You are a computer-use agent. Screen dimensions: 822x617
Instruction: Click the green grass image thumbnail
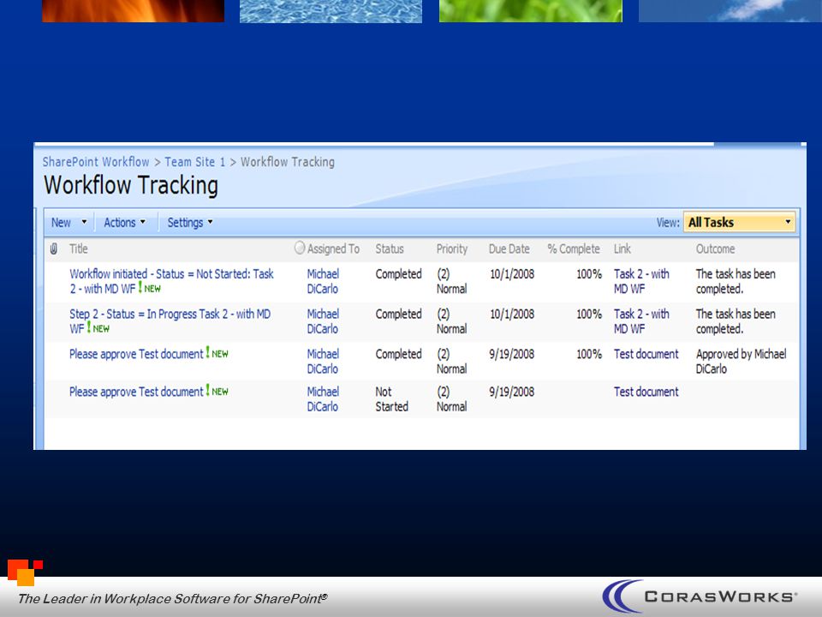(531, 11)
